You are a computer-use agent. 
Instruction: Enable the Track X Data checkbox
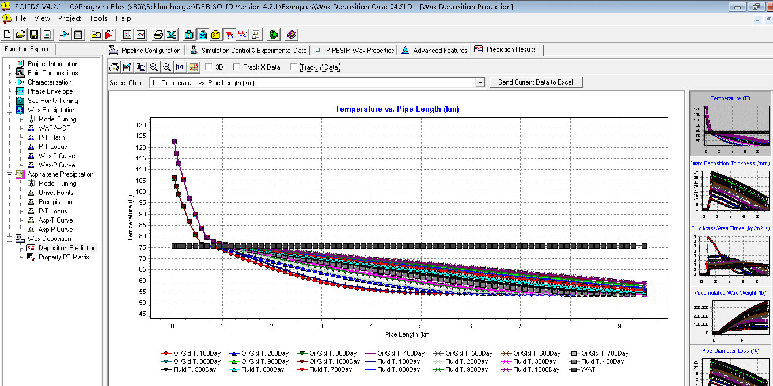pyautogui.click(x=236, y=67)
